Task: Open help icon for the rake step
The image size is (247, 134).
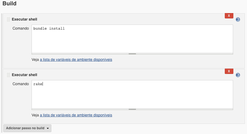Action: point(238,75)
